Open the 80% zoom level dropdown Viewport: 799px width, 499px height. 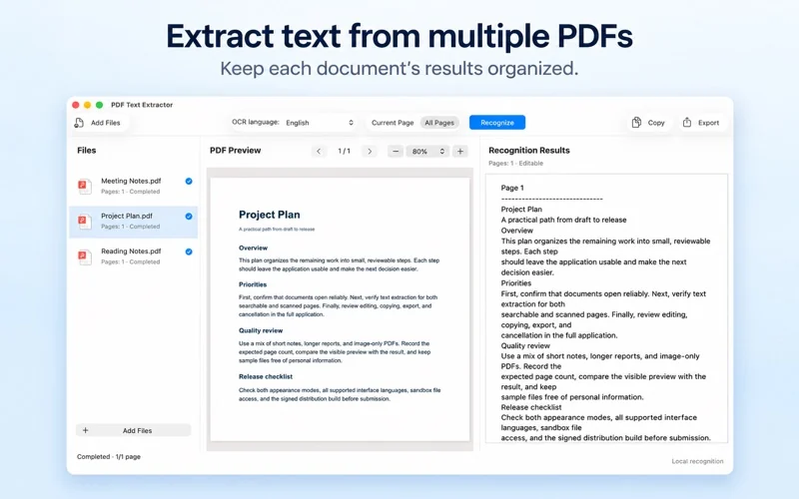pos(427,152)
